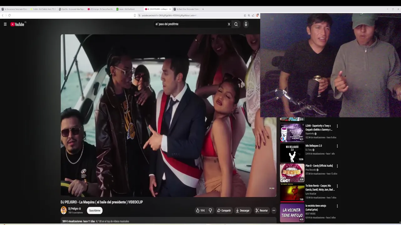The width and height of the screenshot is (401, 225).
Task: Open the LEAN - Superiority thumbnail
Action: coord(292,132)
